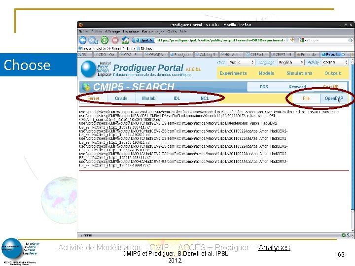Open the Language dropdown showing English
Image resolution: width=355 pixels, height=266 pixels.
click(291, 62)
